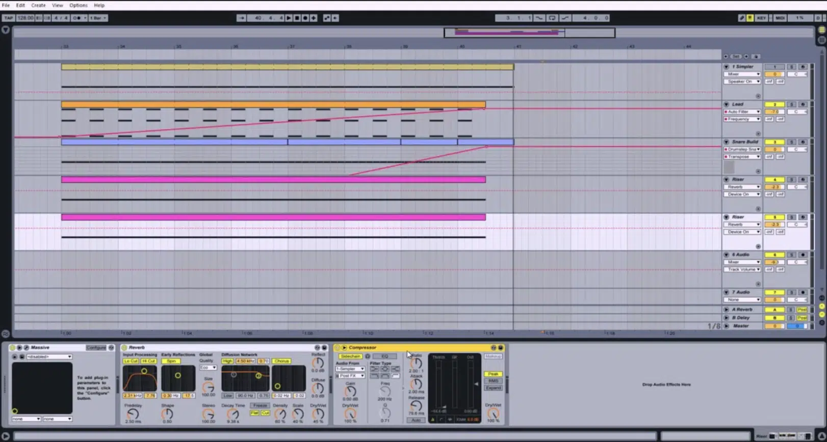Click the Reverb Predelay knob
This screenshot has height=442, width=827.
[x=133, y=414]
